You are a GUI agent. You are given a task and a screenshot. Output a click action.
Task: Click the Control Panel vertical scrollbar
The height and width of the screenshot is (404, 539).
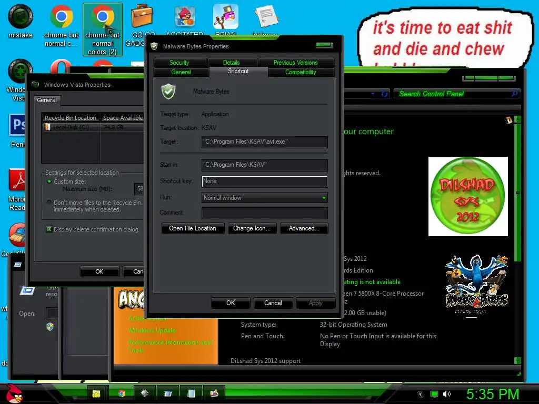tap(517, 193)
